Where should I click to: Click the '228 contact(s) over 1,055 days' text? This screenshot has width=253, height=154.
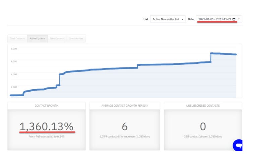(x=203, y=136)
